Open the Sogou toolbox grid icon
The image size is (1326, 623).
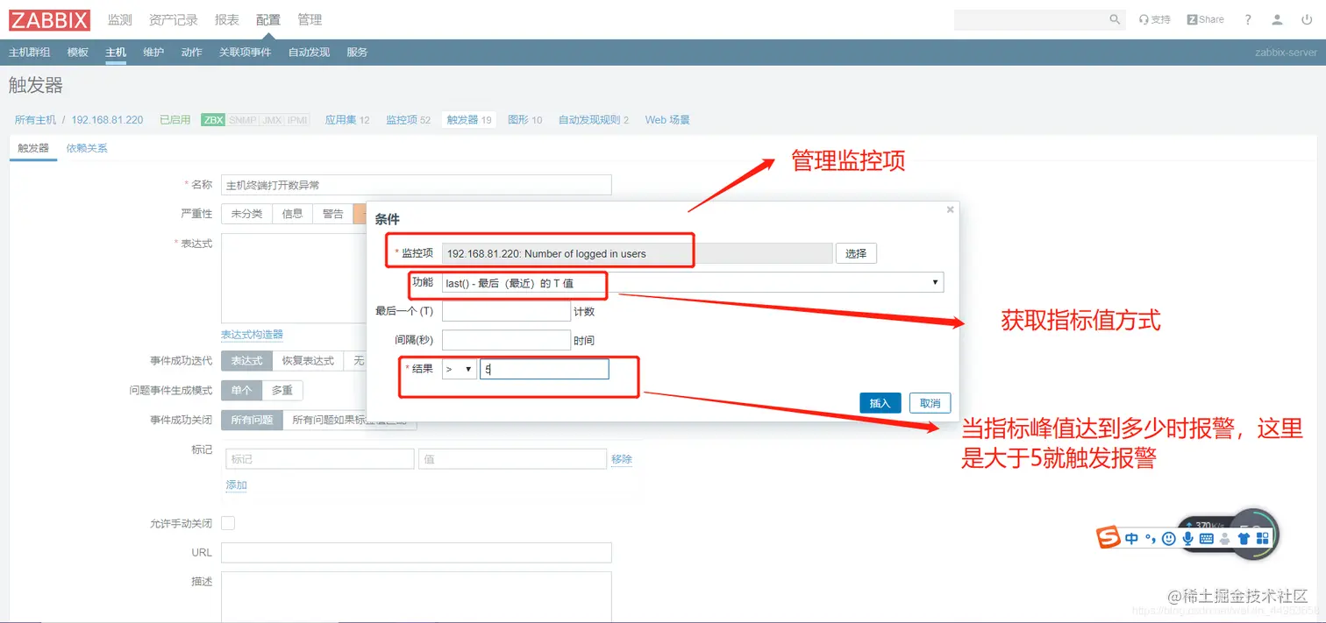click(1261, 538)
